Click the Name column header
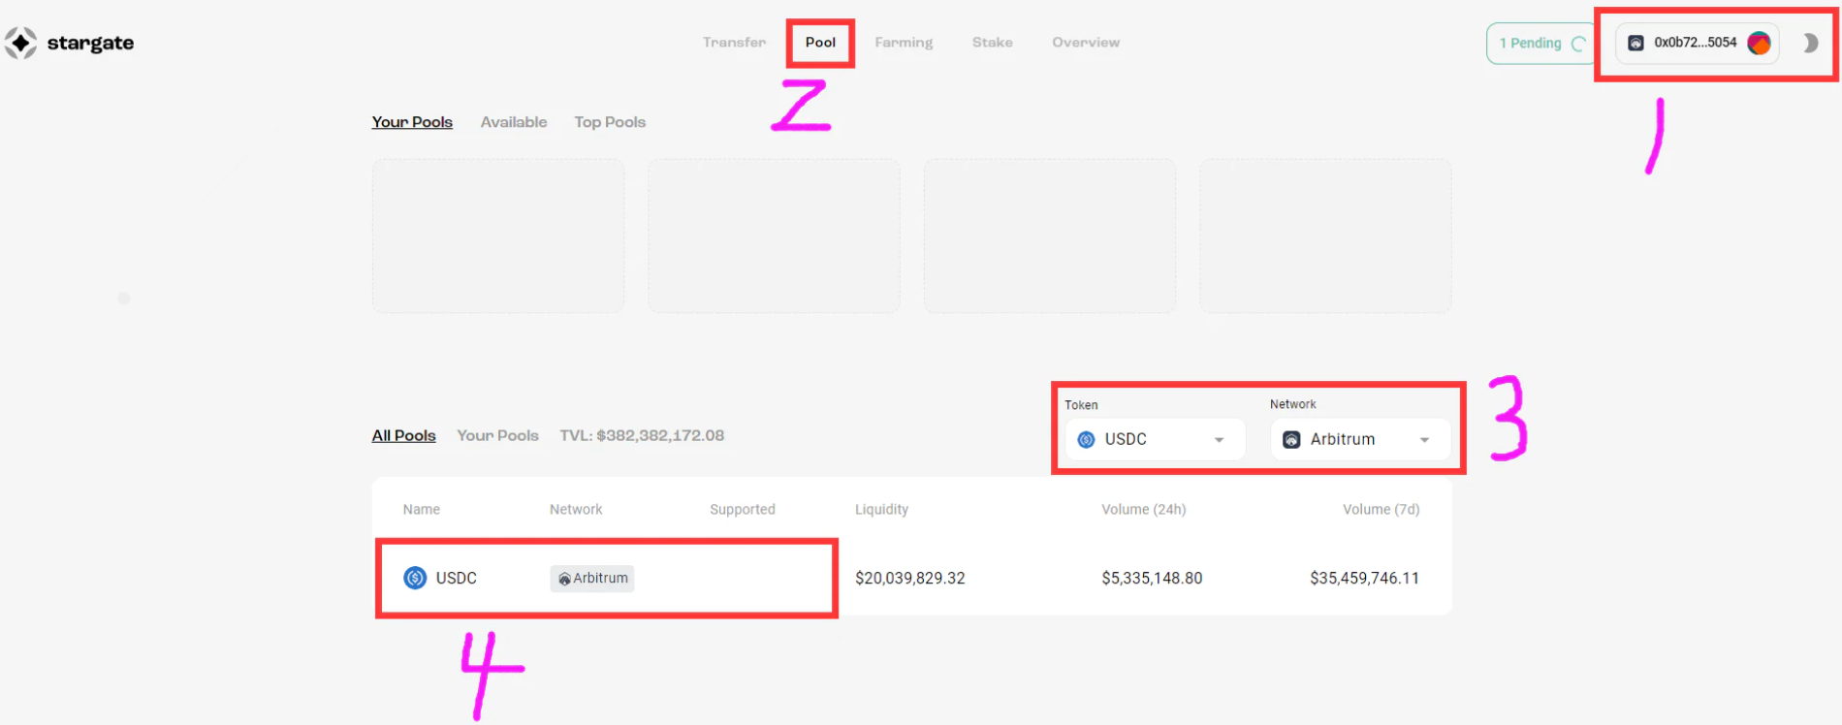 click(422, 510)
